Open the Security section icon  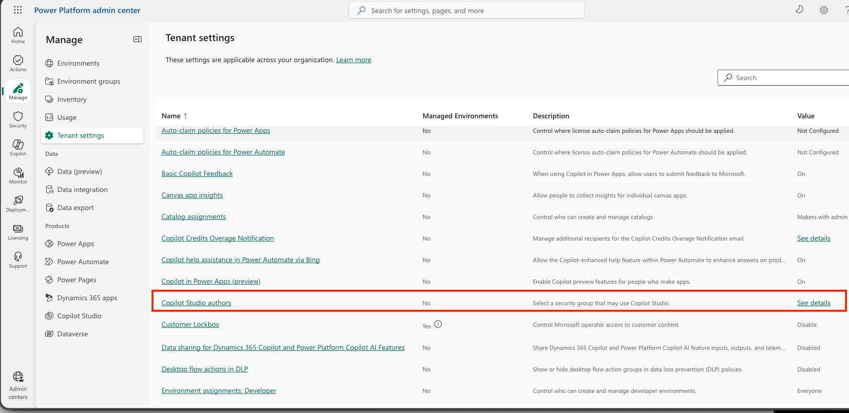[x=18, y=119]
